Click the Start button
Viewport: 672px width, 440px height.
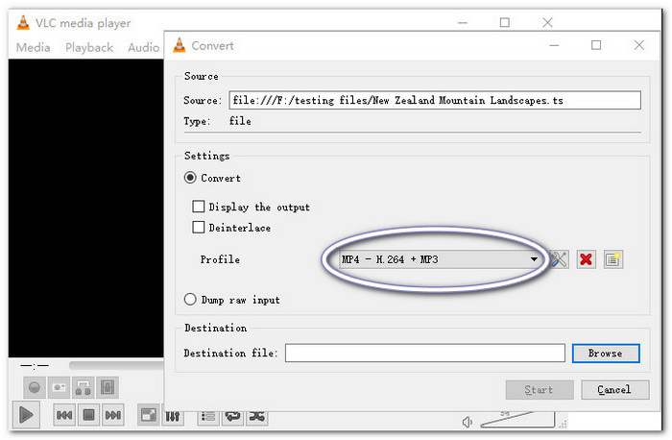540,390
